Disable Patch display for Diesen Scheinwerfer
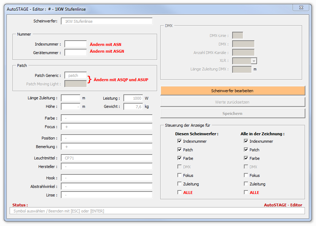 point(180,150)
